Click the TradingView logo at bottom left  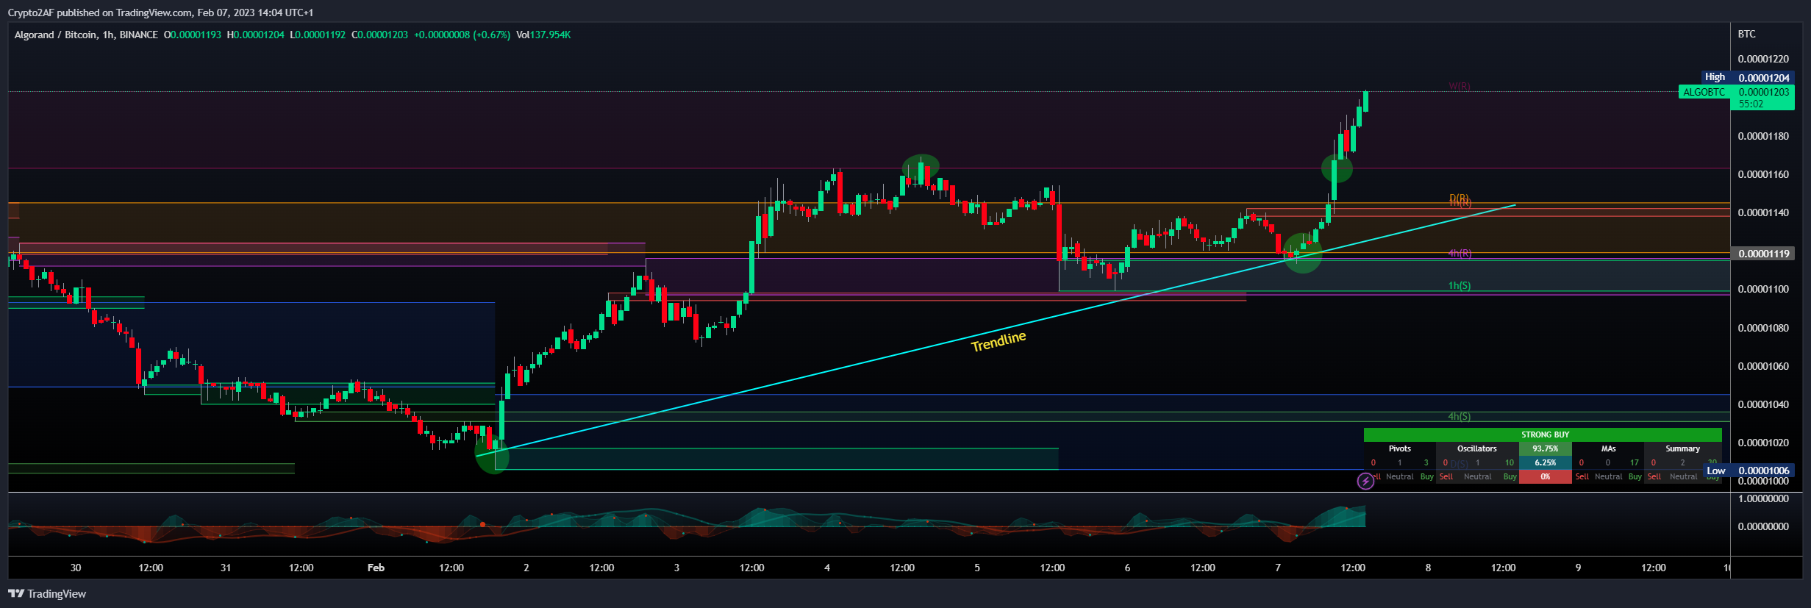47,594
